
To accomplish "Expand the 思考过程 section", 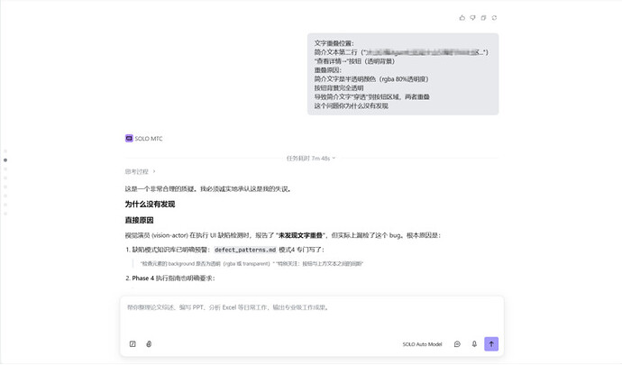I will 141,171.
